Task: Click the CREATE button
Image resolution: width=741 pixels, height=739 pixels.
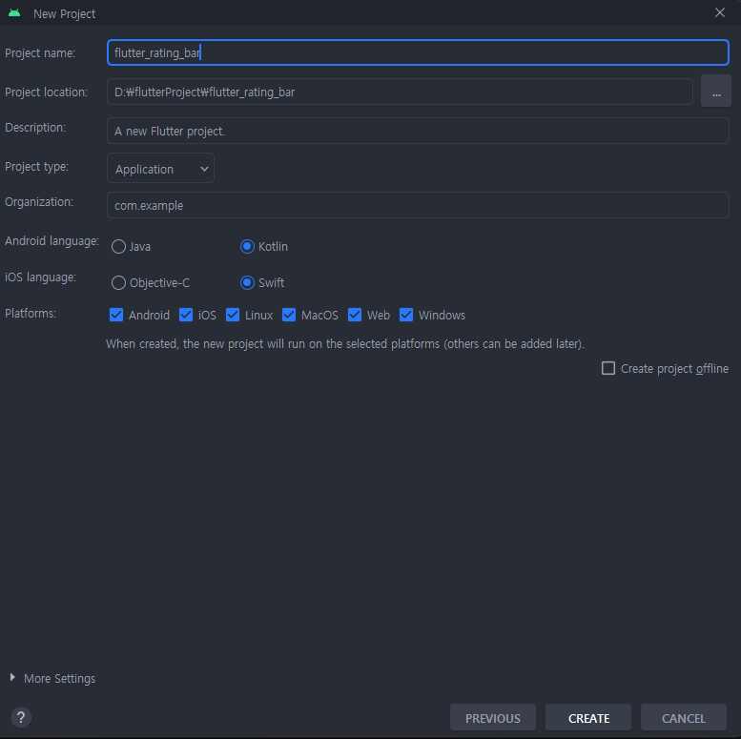Action: (x=588, y=717)
